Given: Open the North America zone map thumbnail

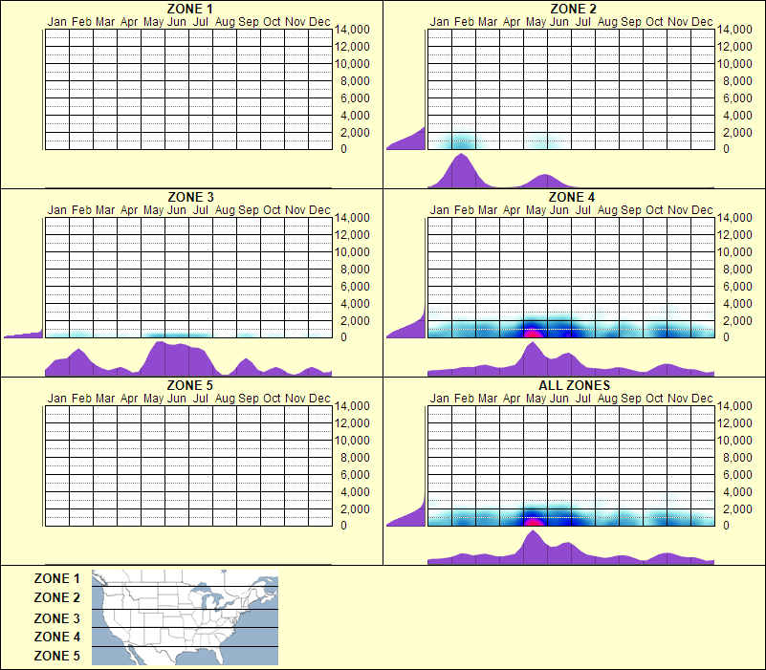Looking at the screenshot, I should [185, 617].
